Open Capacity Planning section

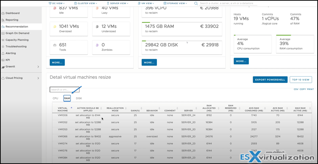click(17, 40)
